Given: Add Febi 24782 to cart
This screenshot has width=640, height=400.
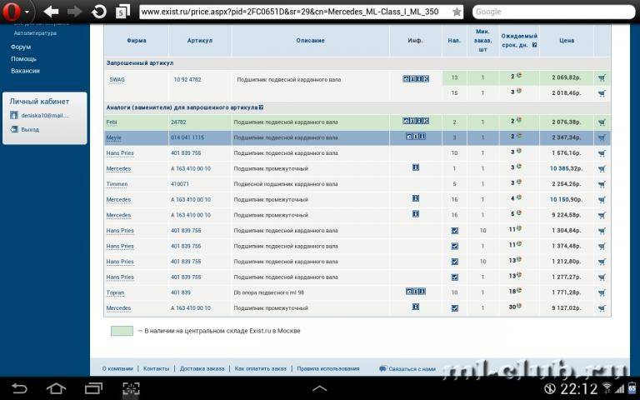Looking at the screenshot, I should (x=602, y=122).
